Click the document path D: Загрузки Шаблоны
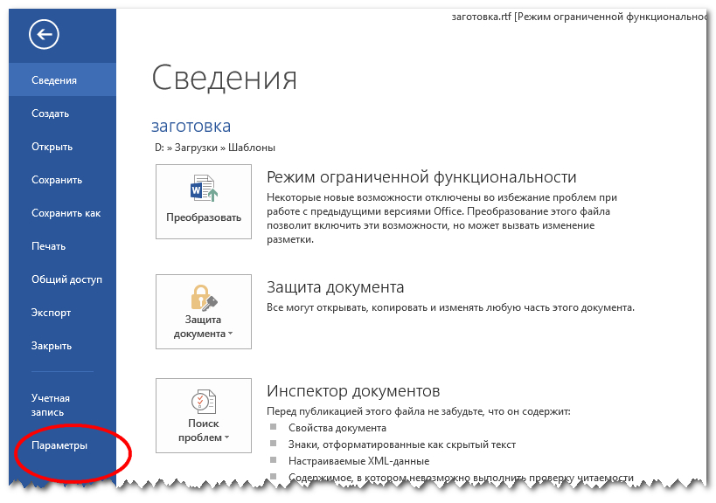Screen dimensions: 716x503 pyautogui.click(x=214, y=148)
